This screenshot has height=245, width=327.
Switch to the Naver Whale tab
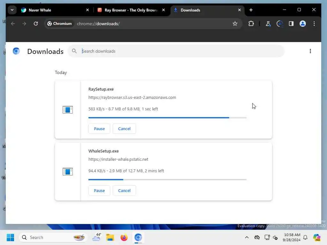[55, 10]
